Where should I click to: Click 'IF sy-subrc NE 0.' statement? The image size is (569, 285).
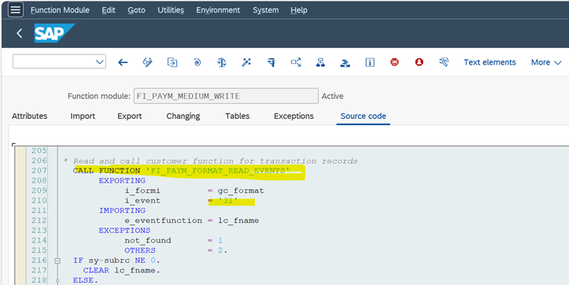(116, 261)
